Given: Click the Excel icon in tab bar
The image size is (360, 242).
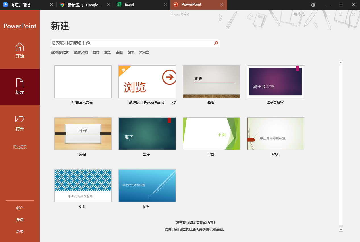Looking at the screenshot, I should coord(119,5).
